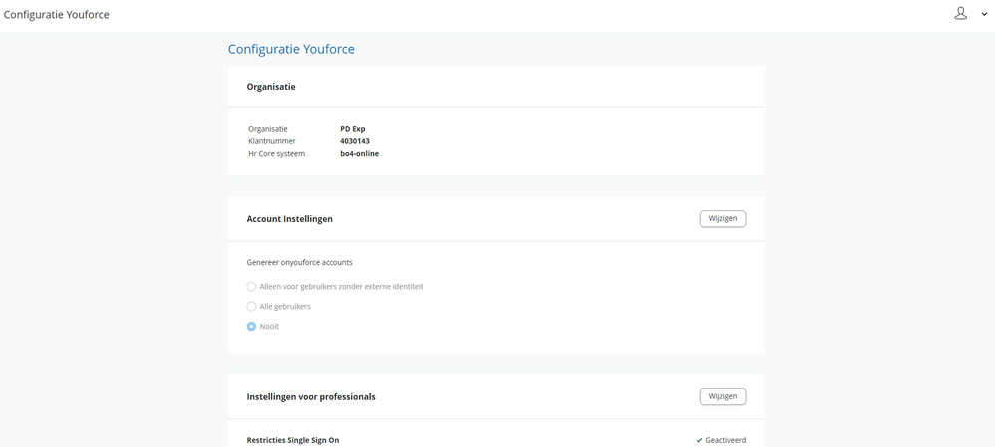Image resolution: width=995 pixels, height=447 pixels.
Task: Click the organisation name PD Exp
Action: pos(353,129)
